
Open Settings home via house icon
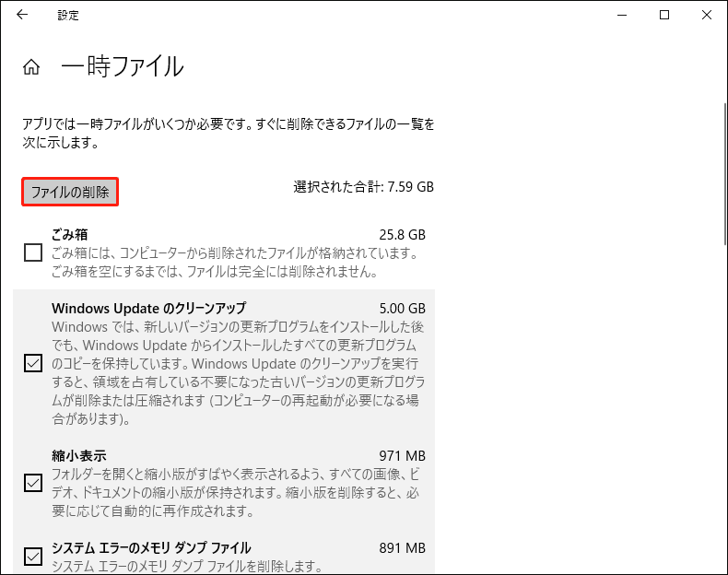coord(31,67)
